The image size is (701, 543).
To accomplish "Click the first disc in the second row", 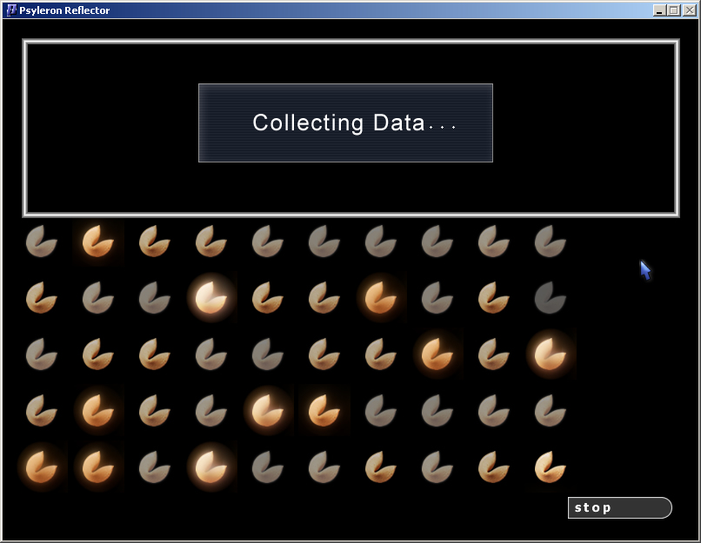I will (x=42, y=298).
